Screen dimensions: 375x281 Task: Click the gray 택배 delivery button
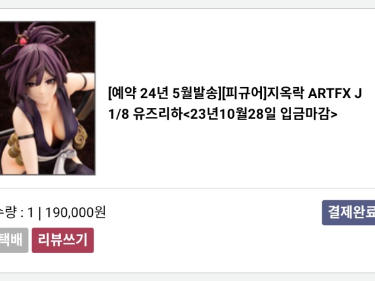[x=14, y=240]
